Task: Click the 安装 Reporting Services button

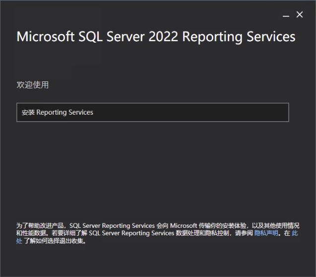Action: point(153,112)
